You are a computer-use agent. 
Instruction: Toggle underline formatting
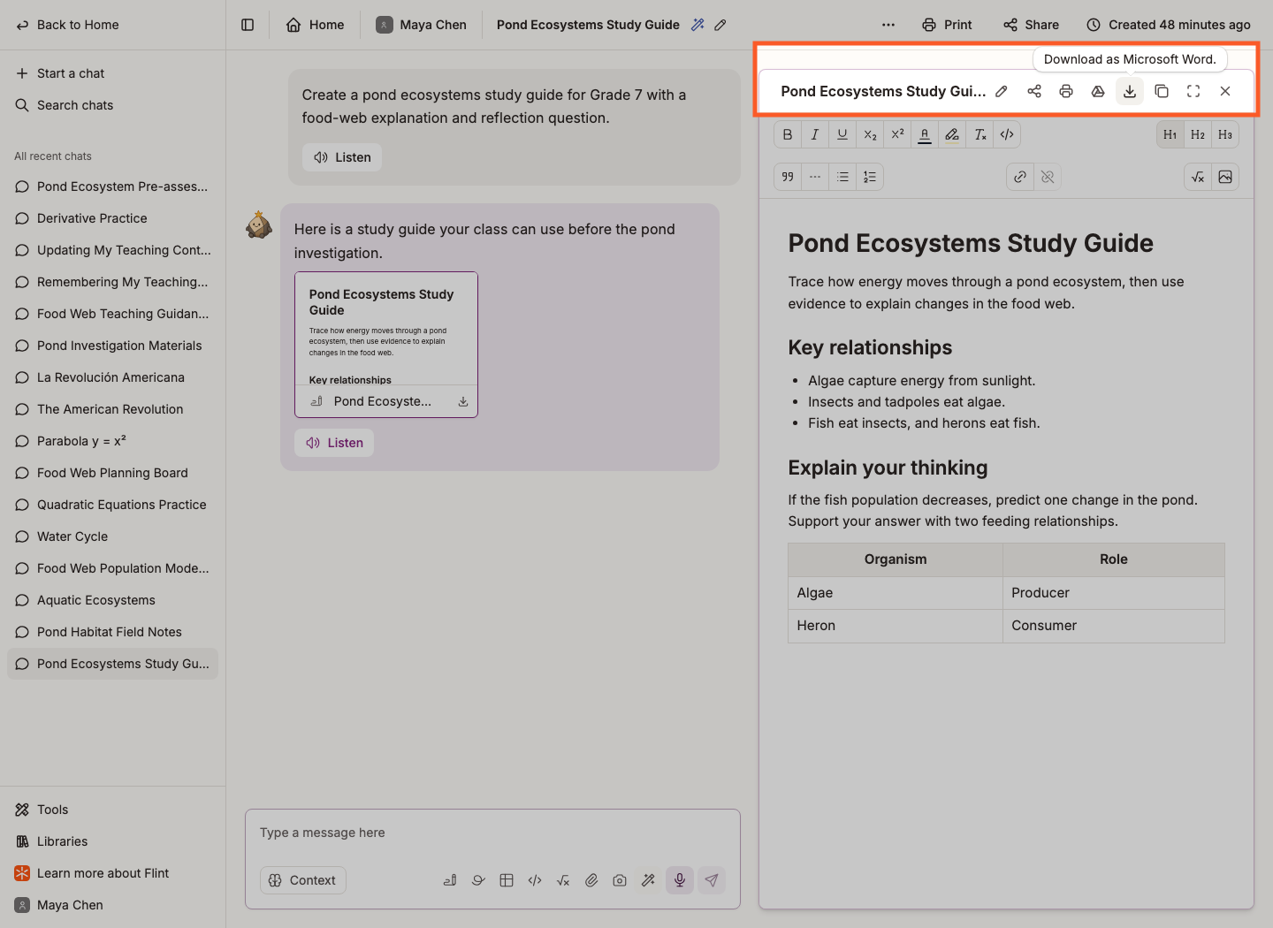tap(842, 134)
